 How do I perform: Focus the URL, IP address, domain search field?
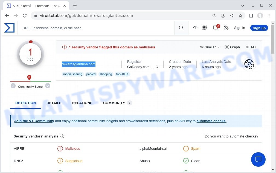coord(96,28)
